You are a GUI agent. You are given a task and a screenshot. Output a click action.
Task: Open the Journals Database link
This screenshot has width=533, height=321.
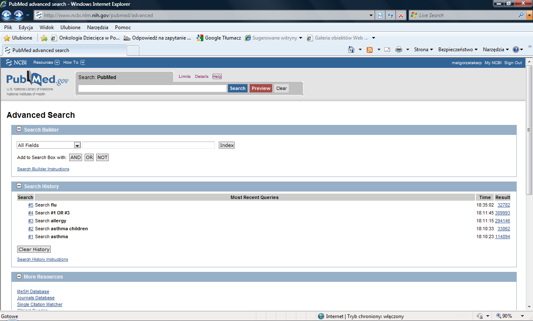tap(36, 298)
